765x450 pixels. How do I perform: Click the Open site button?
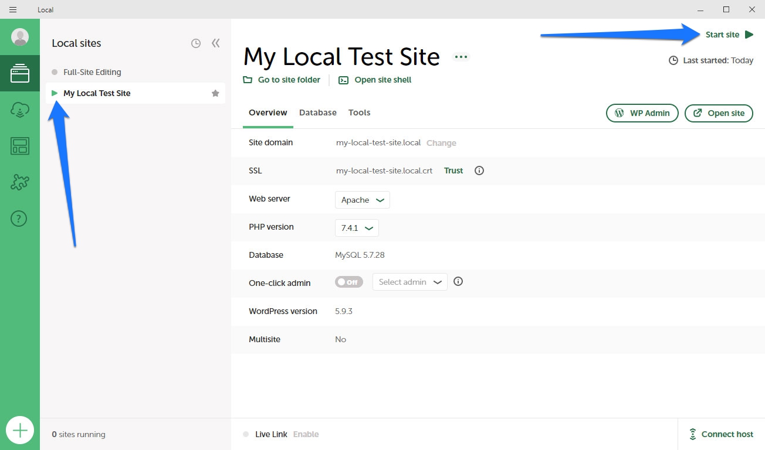click(x=719, y=113)
